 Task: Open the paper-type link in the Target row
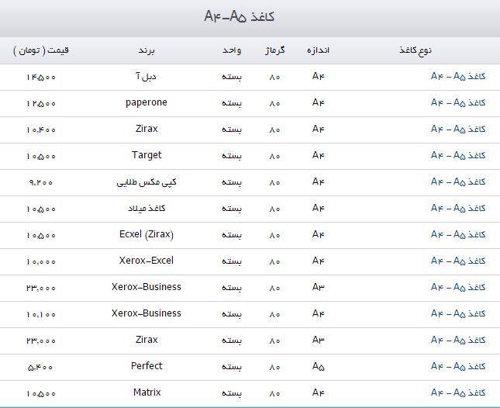[x=458, y=156]
